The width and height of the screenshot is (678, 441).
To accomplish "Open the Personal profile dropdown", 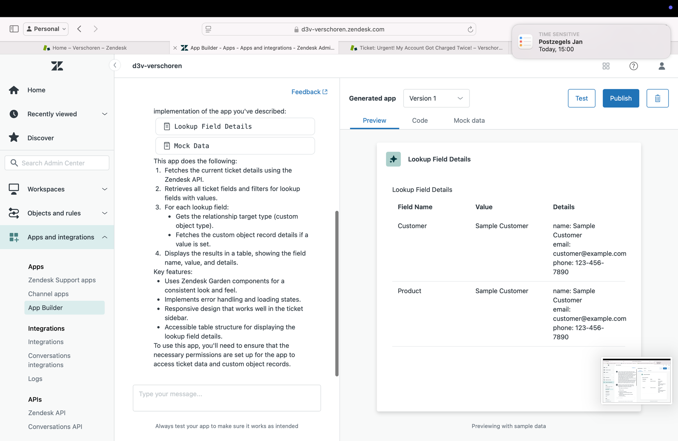I will (46, 29).
